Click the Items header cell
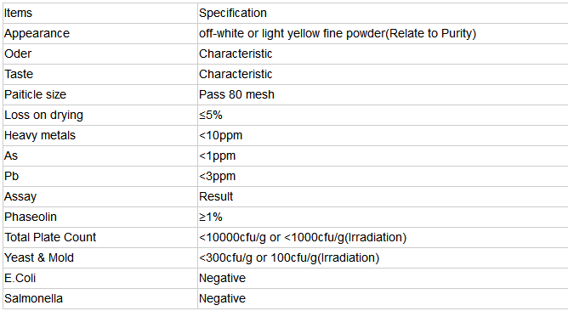 (100, 13)
